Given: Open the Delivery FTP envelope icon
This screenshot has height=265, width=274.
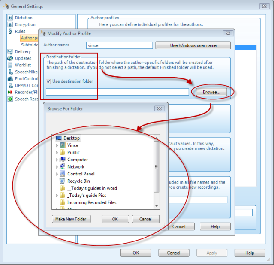Looking at the screenshot, I should click(x=10, y=51).
